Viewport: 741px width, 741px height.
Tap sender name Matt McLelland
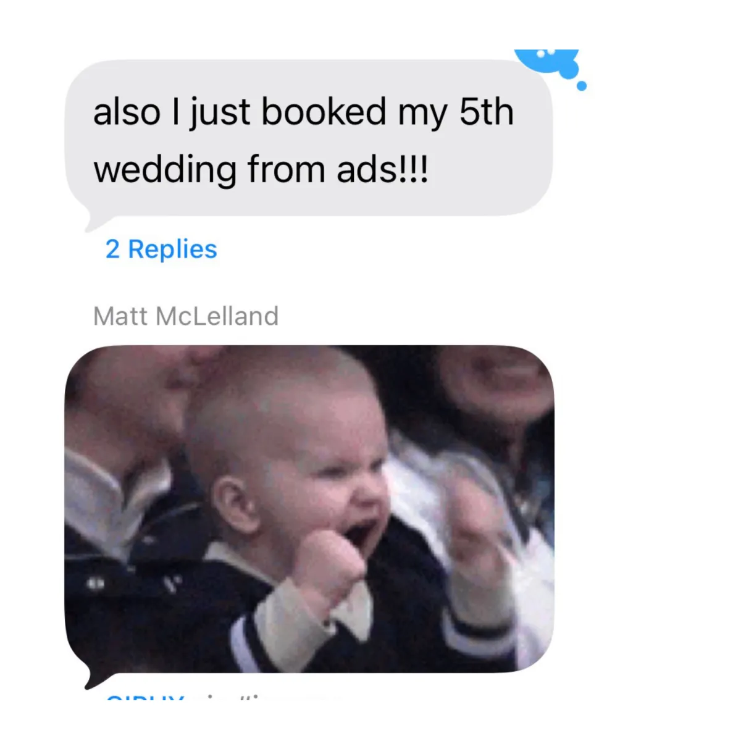click(186, 316)
